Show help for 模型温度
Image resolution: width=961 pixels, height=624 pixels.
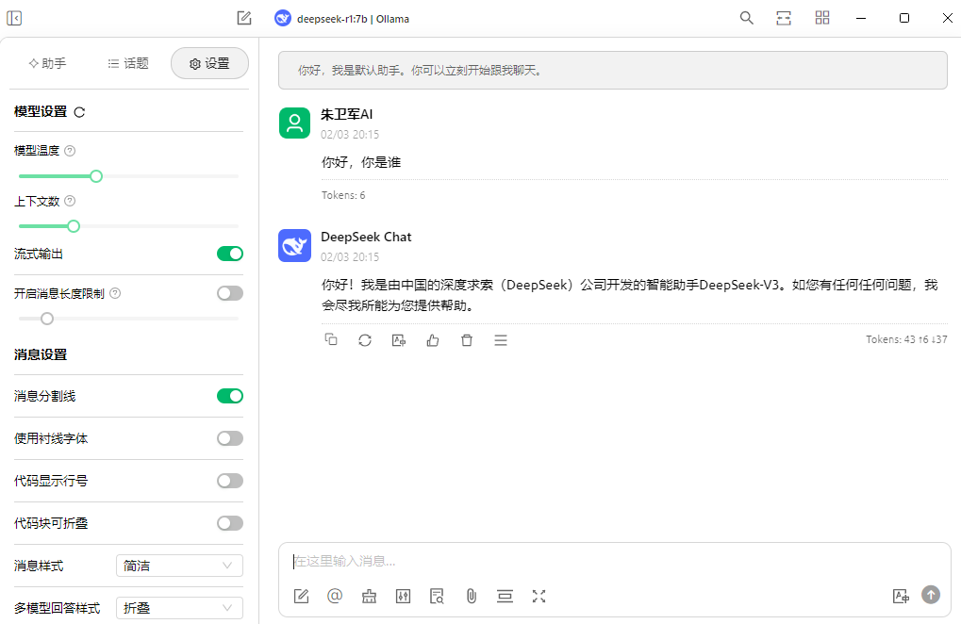tap(70, 151)
